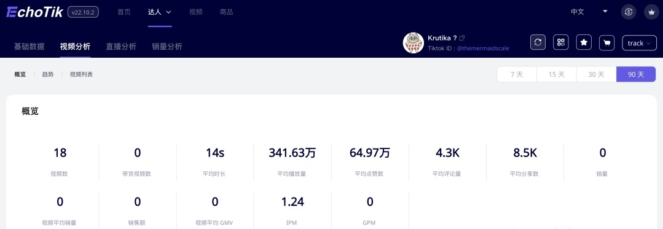Click the EchoTik logo
This screenshot has width=663, height=229.
[34, 12]
